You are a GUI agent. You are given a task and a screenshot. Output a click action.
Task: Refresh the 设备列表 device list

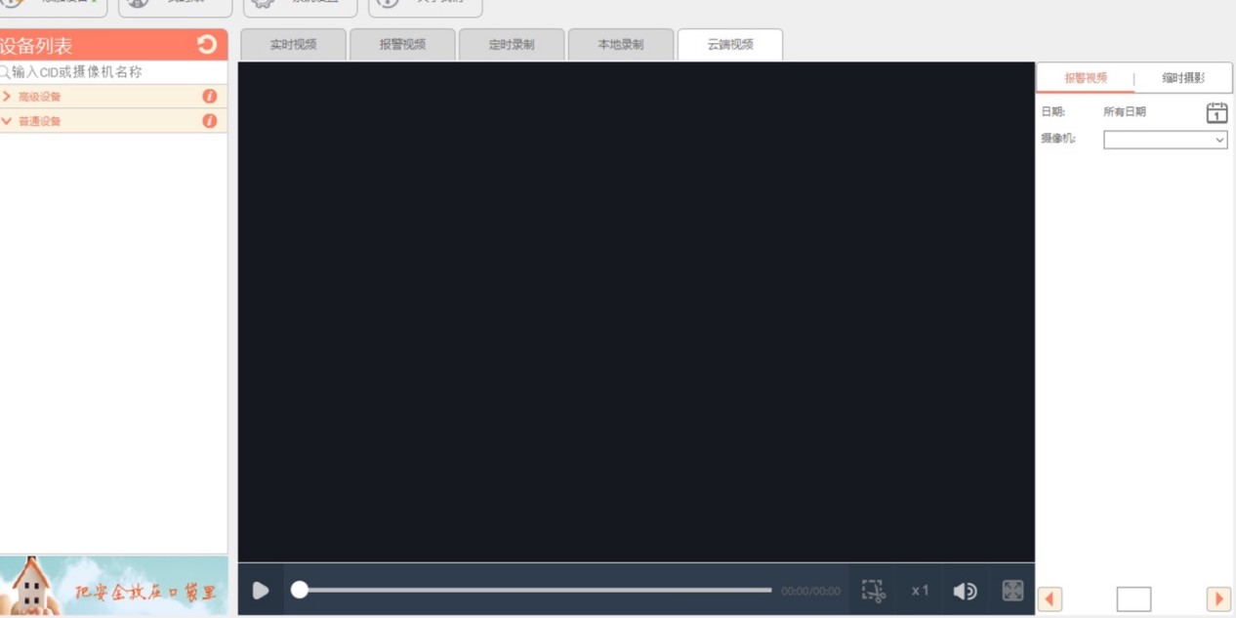207,44
